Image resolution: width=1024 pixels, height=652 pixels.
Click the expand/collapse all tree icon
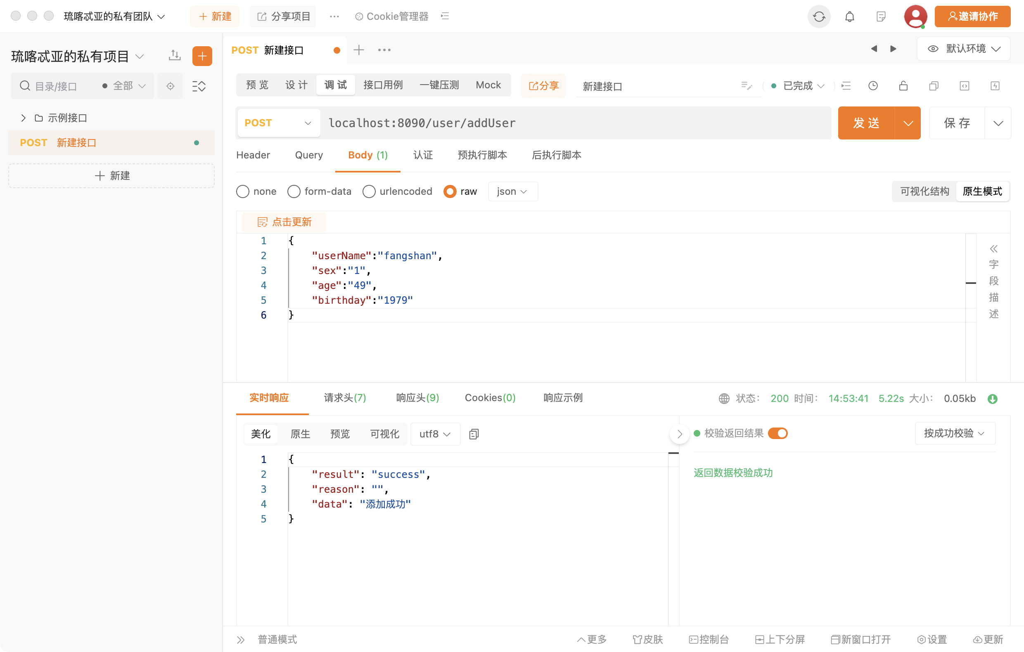tap(199, 86)
